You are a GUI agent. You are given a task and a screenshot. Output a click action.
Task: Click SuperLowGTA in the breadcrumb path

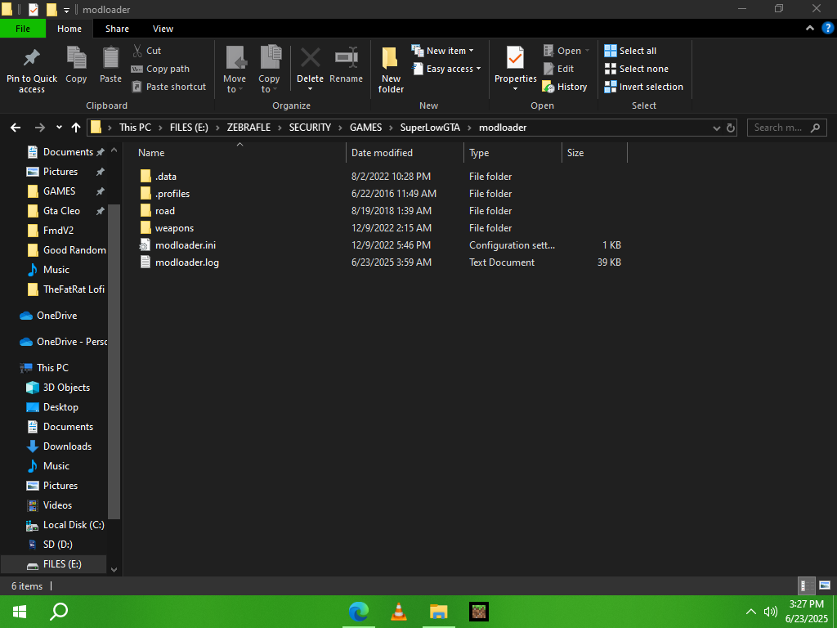(x=430, y=128)
